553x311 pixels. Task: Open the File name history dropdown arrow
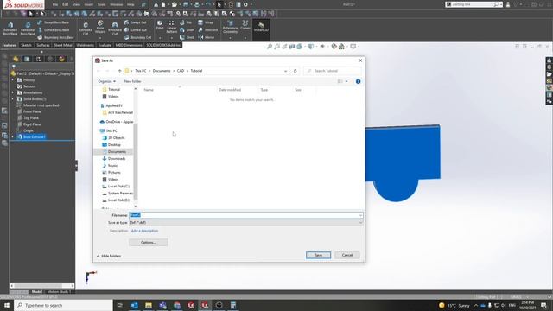(x=360, y=215)
